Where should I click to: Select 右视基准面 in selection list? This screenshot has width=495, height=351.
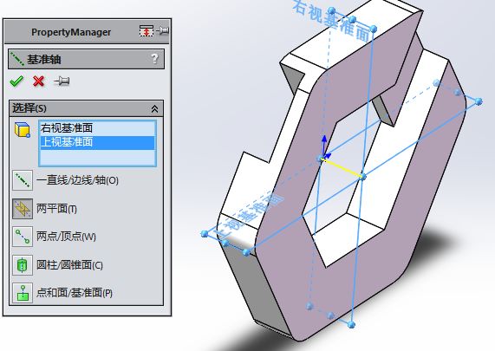tap(67, 128)
